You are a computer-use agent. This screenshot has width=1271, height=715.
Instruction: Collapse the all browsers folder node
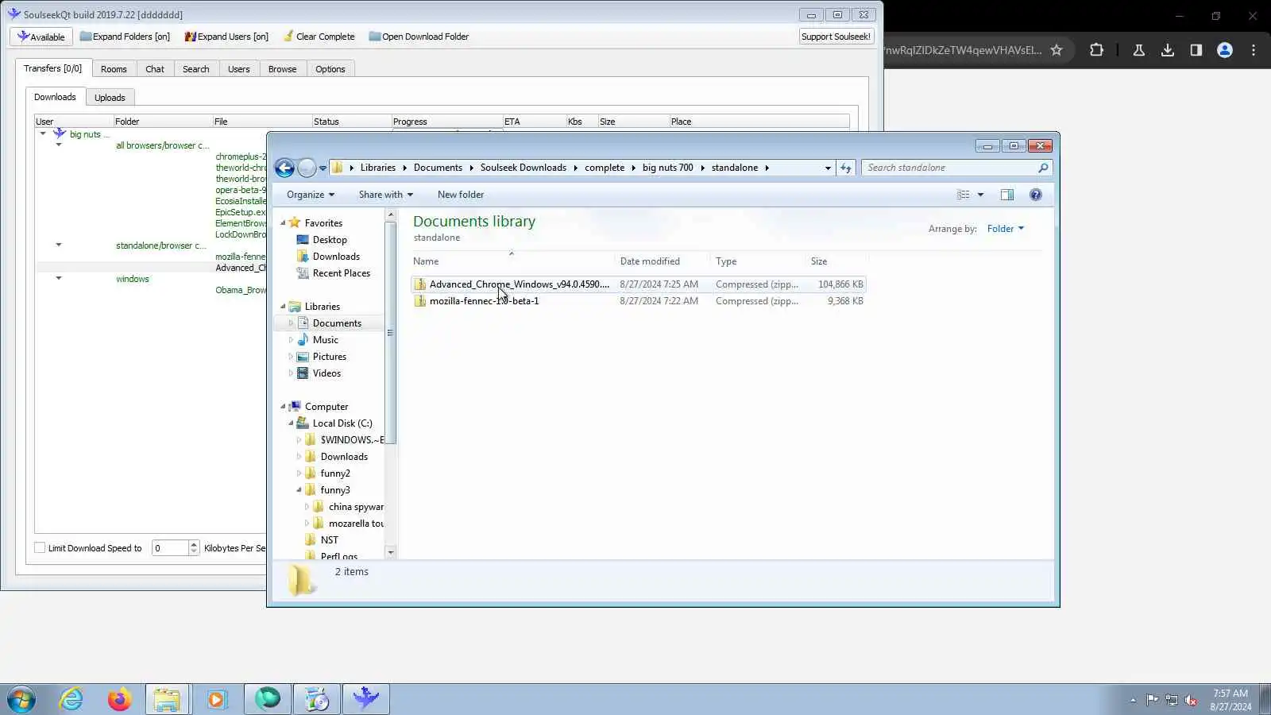59,145
